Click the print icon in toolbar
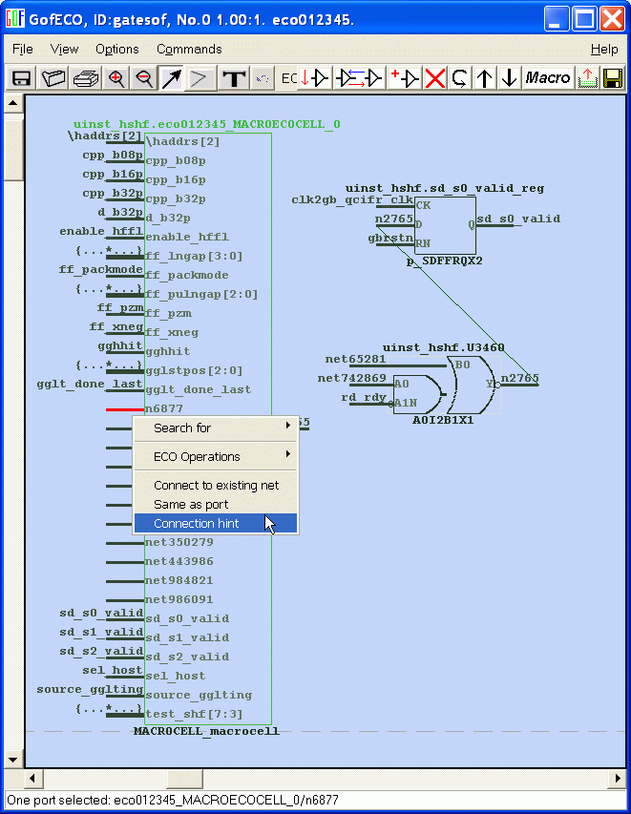The width and height of the screenshot is (631, 814). (86, 78)
